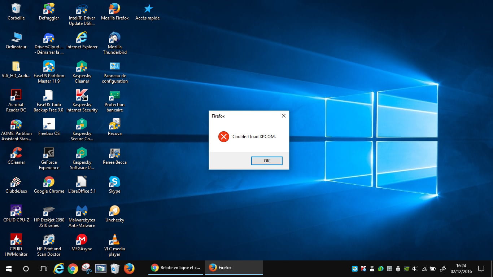Select Intel Driver Update Utility shortcut

[82, 15]
